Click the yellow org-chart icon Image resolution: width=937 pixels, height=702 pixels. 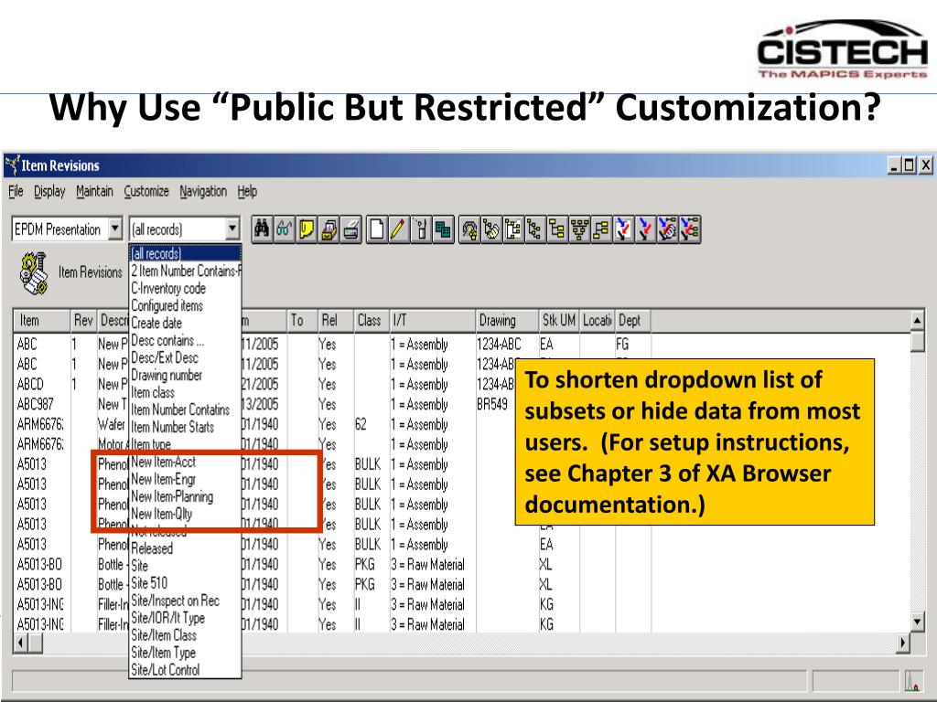[579, 229]
